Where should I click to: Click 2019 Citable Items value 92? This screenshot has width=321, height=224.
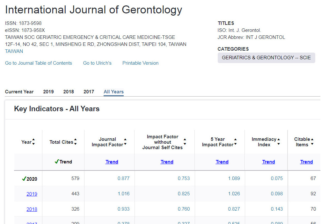pyautogui.click(x=313, y=194)
